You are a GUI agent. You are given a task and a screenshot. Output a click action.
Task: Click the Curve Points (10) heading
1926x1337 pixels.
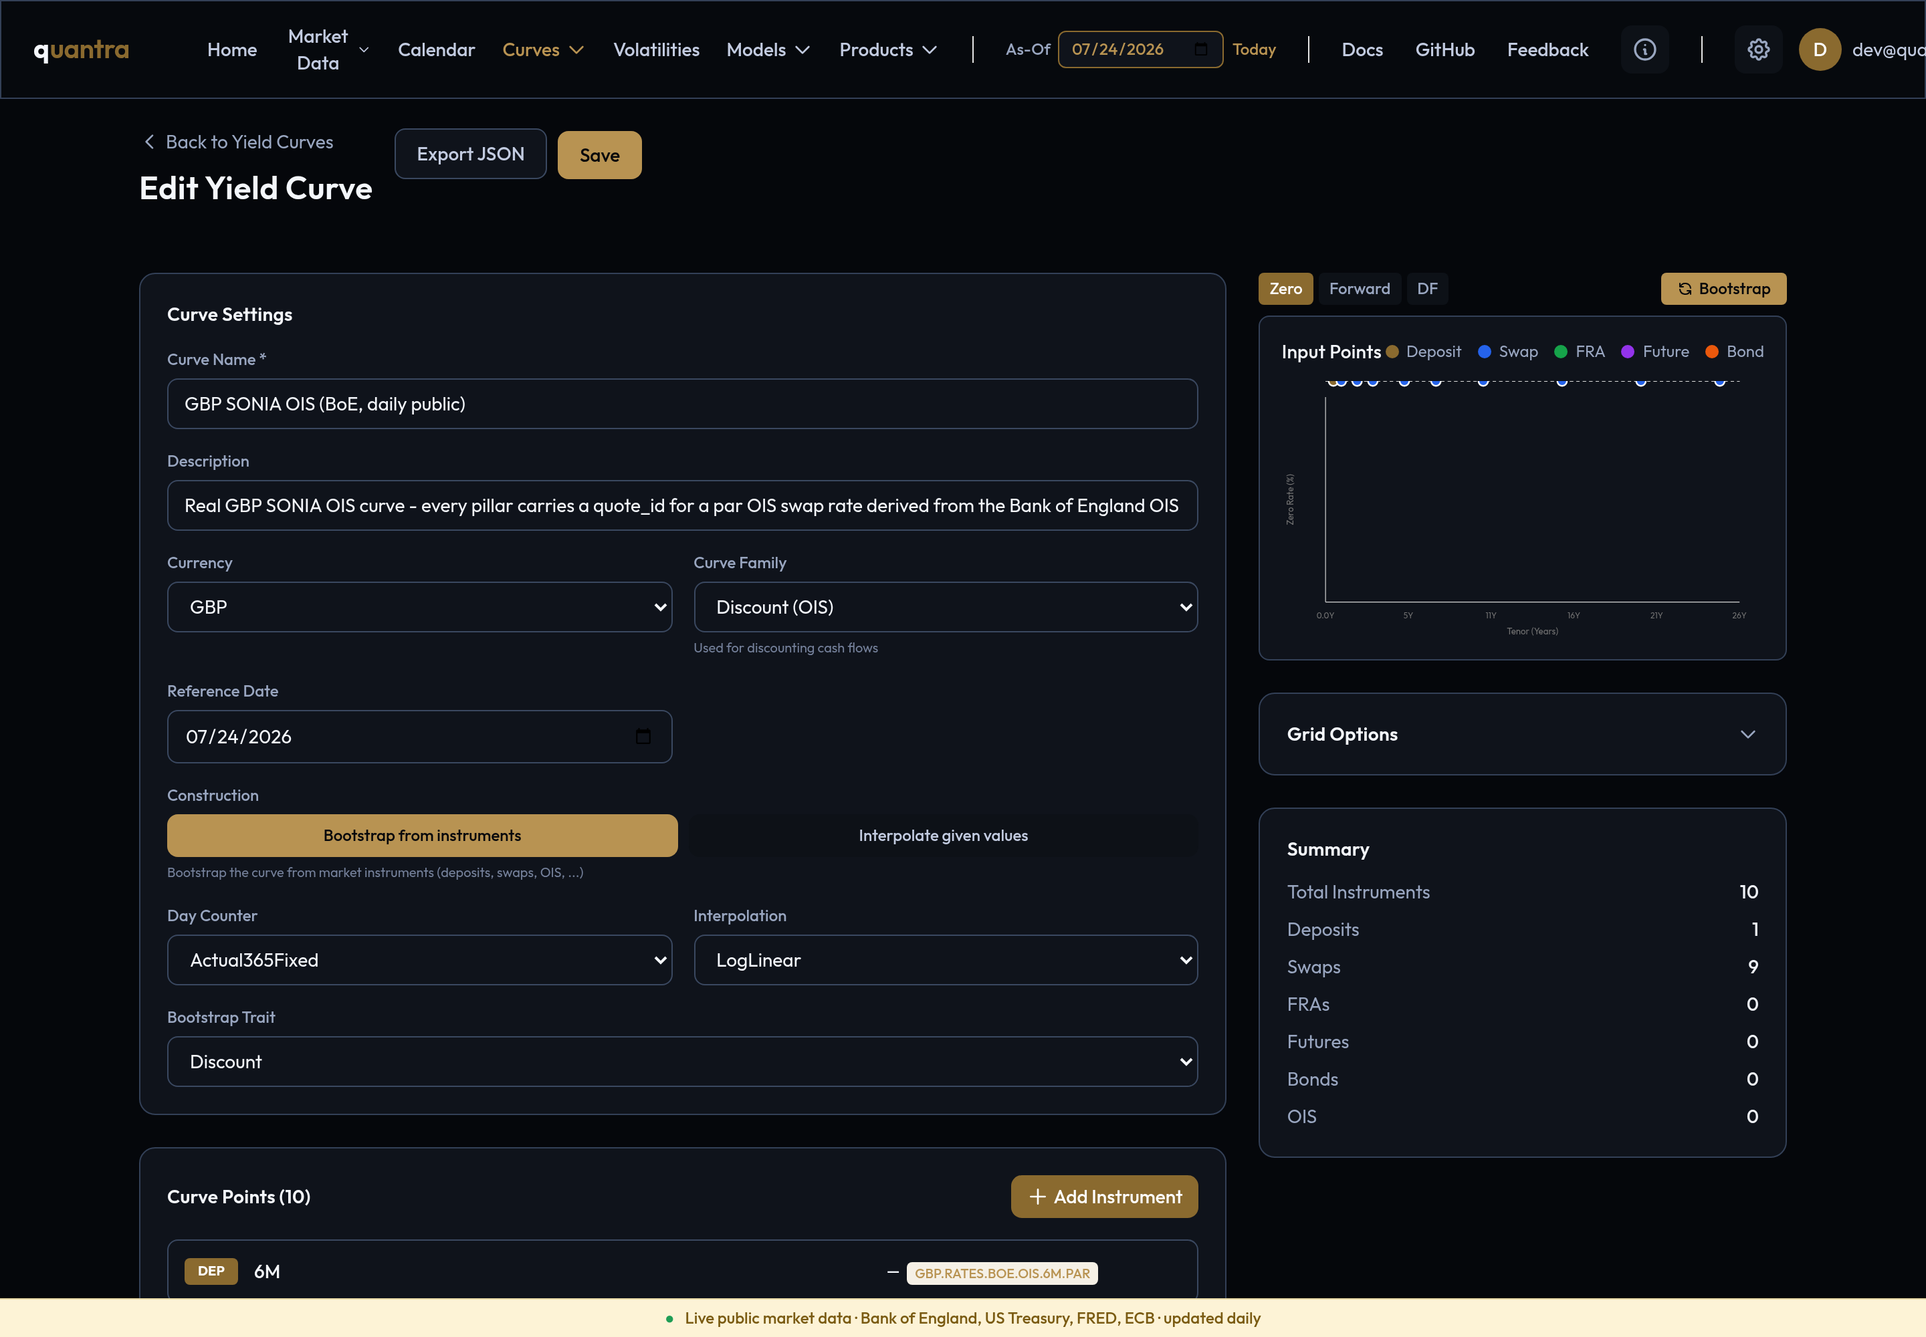coord(239,1196)
